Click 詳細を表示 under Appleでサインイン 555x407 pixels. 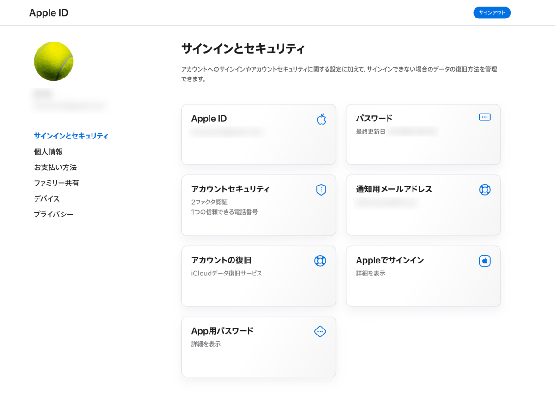pos(370,273)
